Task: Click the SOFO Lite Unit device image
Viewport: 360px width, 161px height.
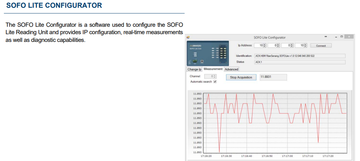Action: (x=208, y=53)
